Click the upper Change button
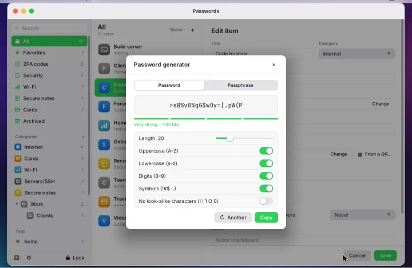412x268 pixels. pos(380,104)
